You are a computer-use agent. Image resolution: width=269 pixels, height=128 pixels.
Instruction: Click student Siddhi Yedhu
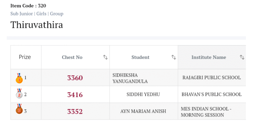(x=143, y=94)
